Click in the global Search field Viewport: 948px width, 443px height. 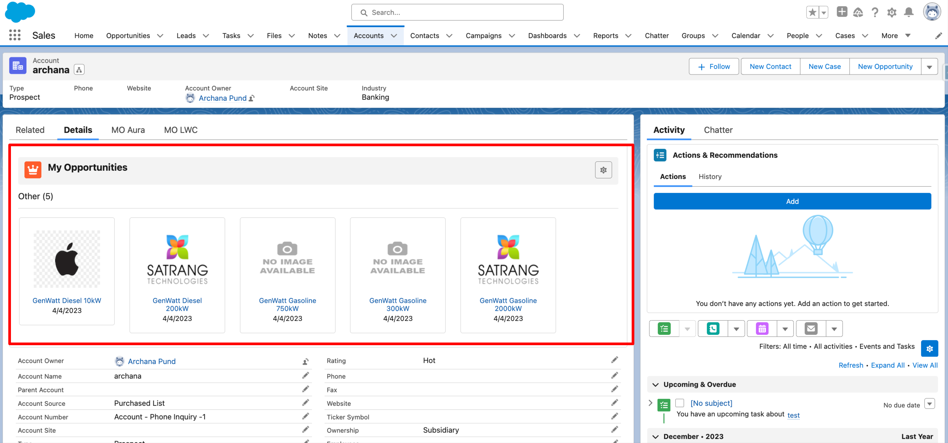[457, 13]
